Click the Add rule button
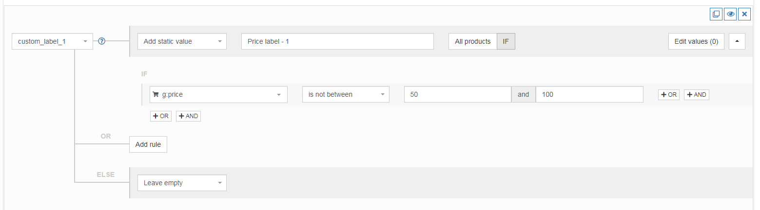The width and height of the screenshot is (760, 210). point(148,144)
